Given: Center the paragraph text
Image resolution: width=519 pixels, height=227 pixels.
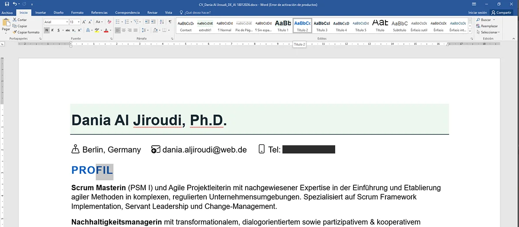Looking at the screenshot, I should pyautogui.click(x=124, y=30).
